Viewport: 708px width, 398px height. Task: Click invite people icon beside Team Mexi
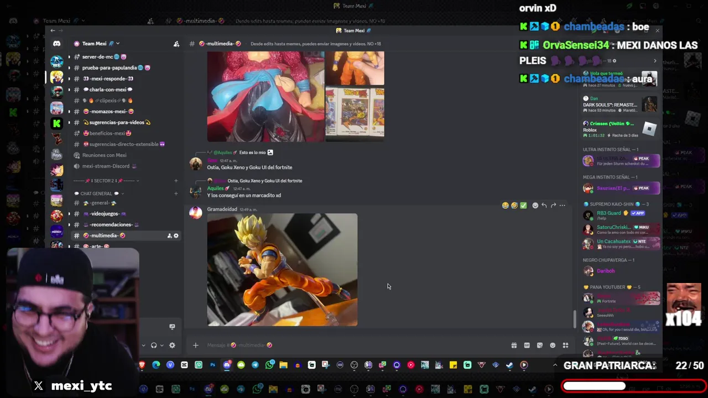(x=176, y=44)
